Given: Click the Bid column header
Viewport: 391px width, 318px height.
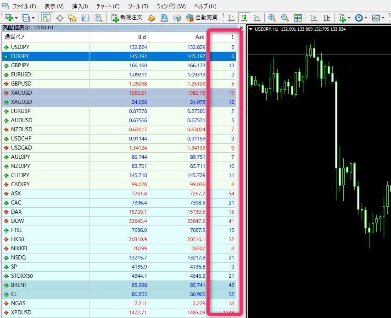Looking at the screenshot, I should (119, 37).
